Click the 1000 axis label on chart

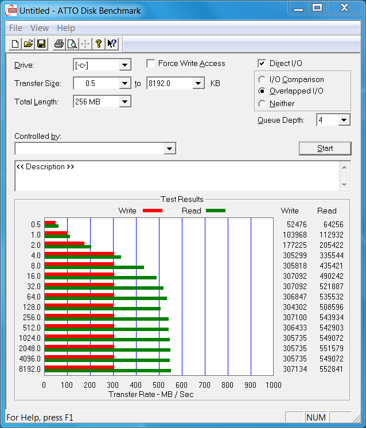tap(274, 385)
